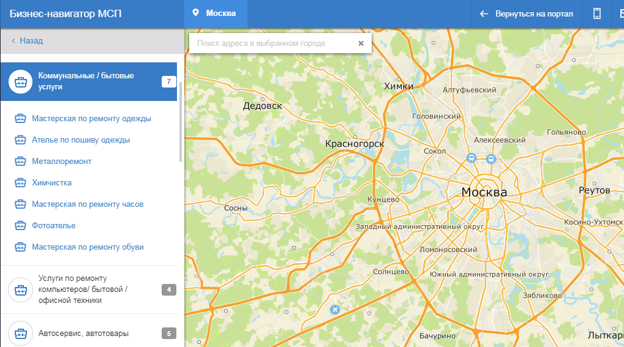The height and width of the screenshot is (347, 624).
Task: Click the Кунцево label on the map
Action: tap(383, 200)
